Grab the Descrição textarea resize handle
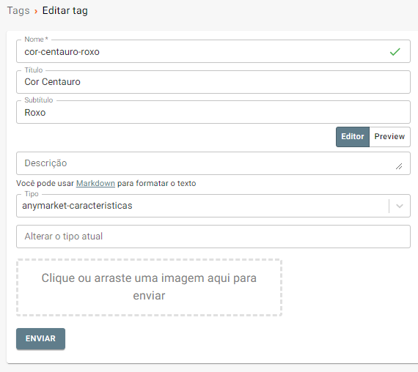 click(x=399, y=166)
